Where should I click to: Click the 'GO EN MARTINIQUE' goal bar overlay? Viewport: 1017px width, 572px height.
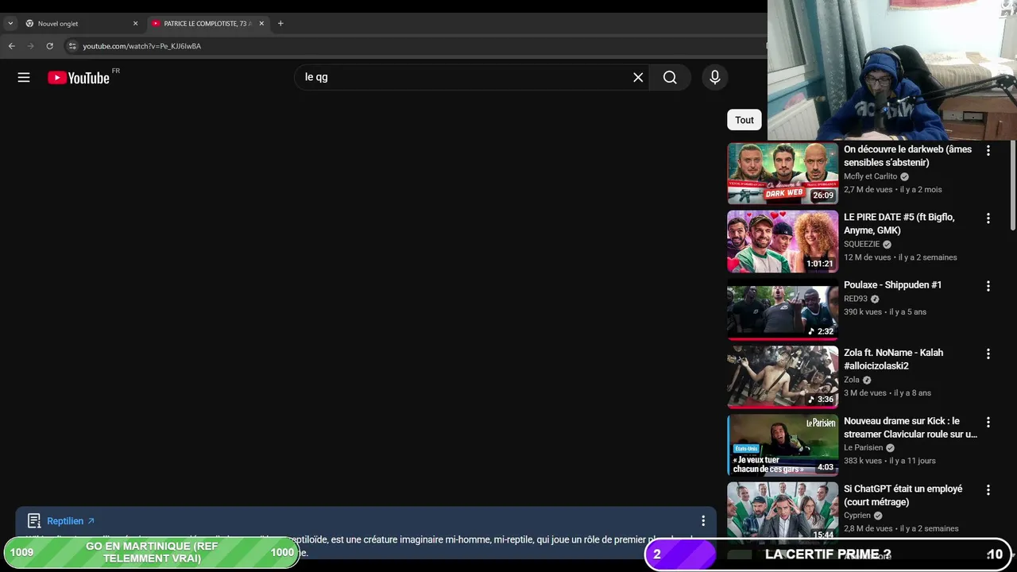[151, 552]
